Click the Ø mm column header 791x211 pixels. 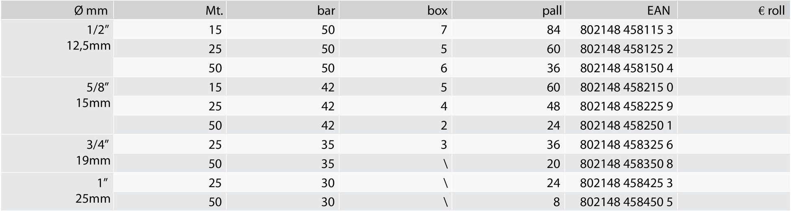[x=57, y=10]
